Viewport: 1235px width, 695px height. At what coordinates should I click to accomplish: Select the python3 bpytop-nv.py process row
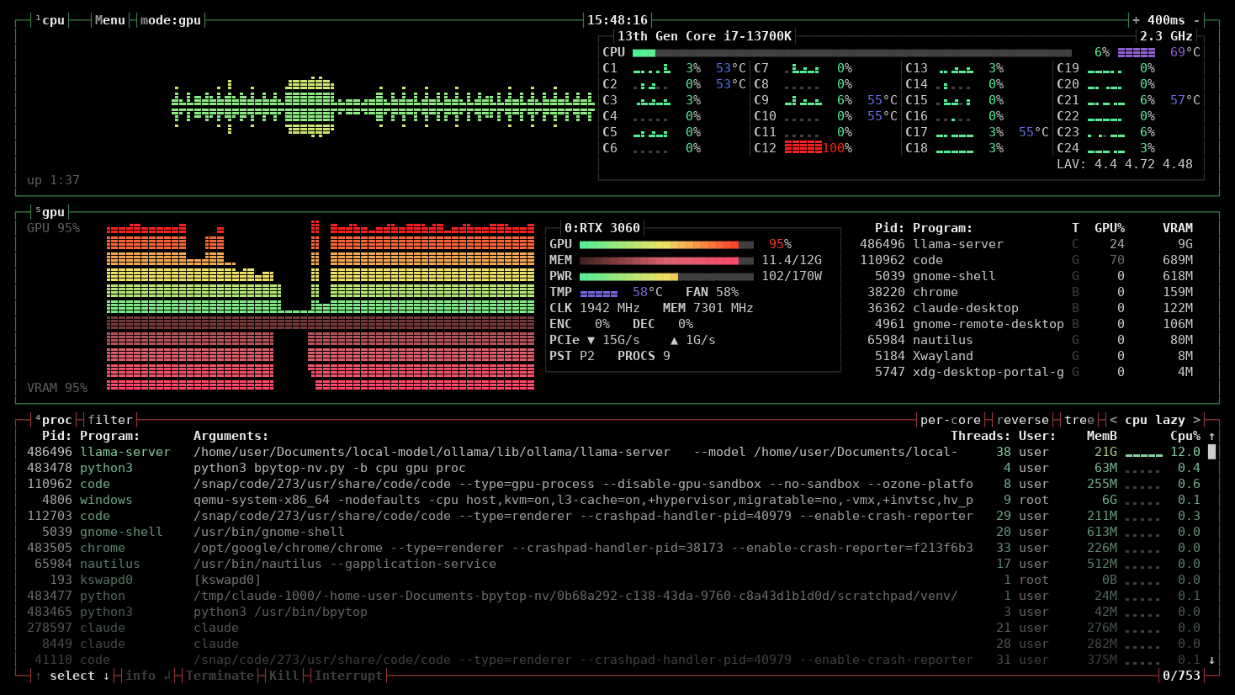coord(614,468)
